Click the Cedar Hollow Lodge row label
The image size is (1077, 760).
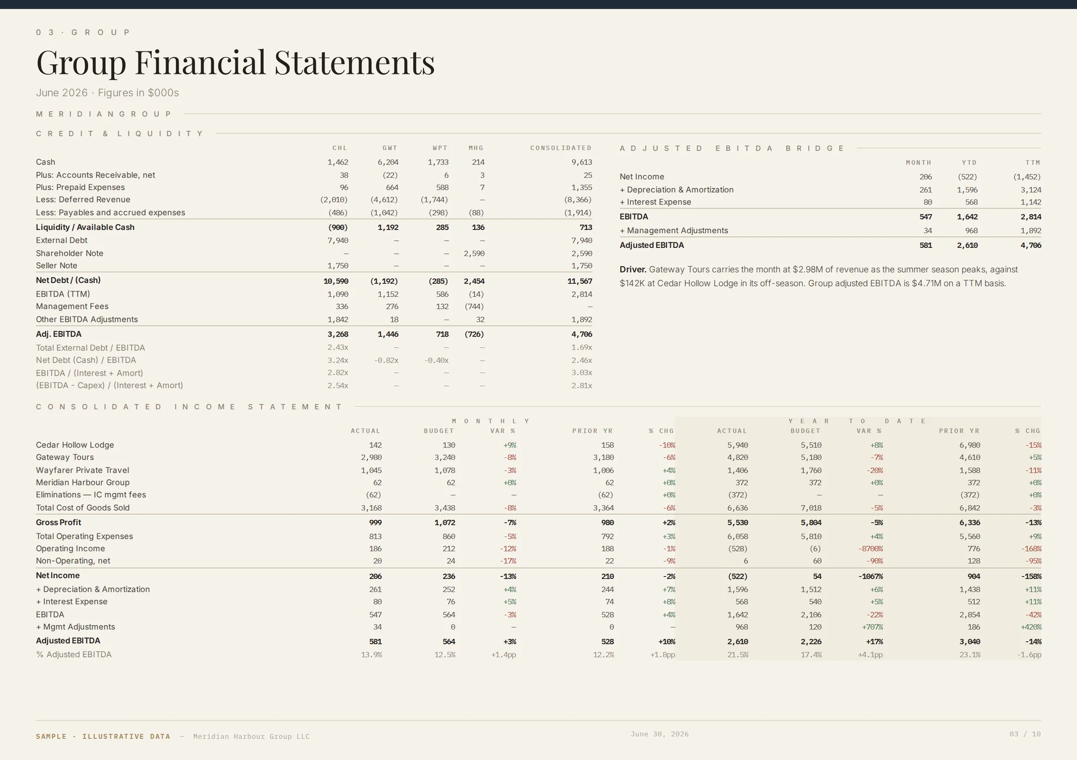75,445
